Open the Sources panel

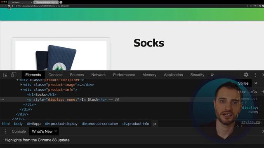tap(77, 75)
